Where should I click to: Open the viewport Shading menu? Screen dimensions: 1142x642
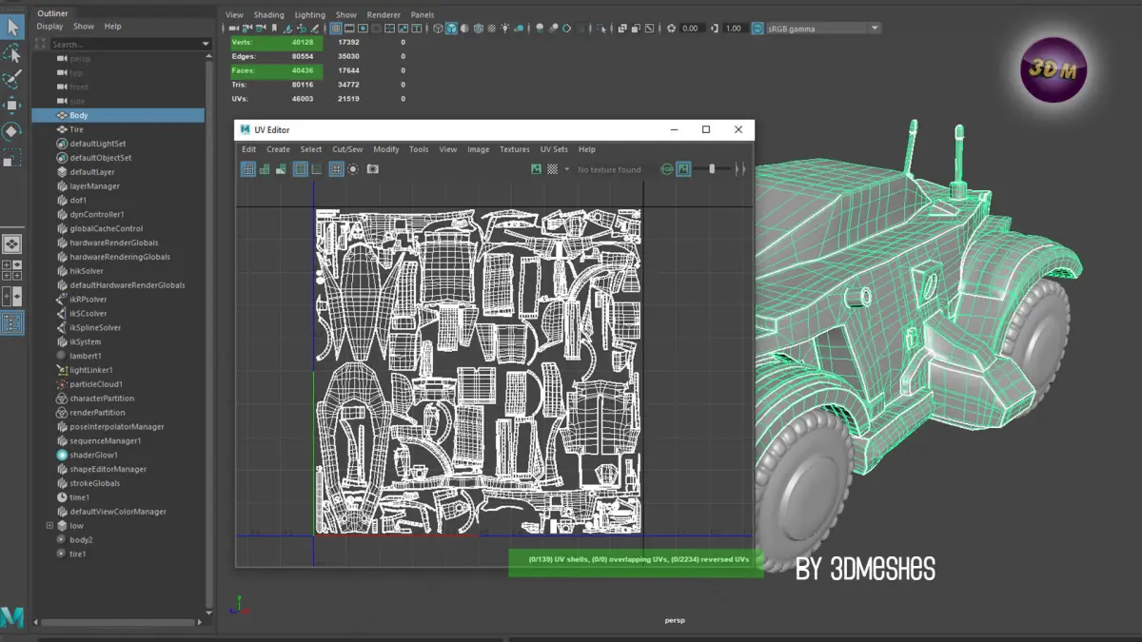268,15
